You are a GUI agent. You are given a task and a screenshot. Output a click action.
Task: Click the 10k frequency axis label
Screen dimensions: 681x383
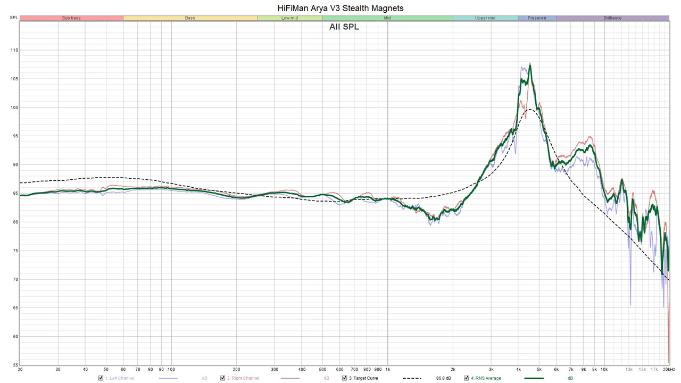pos(604,369)
